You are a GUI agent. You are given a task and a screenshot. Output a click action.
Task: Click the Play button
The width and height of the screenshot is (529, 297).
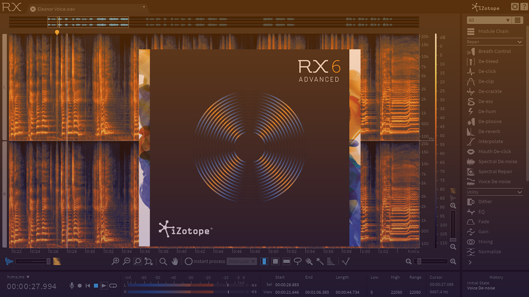pos(104,286)
